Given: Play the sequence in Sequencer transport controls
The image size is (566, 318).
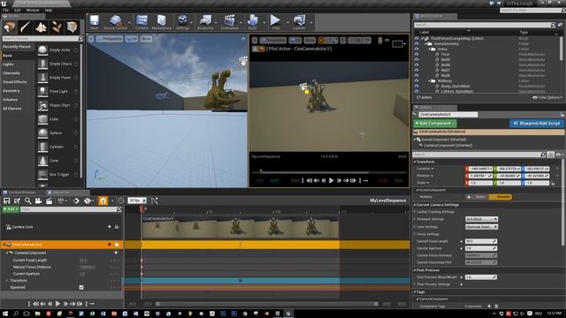Looking at the screenshot, I should [x=57, y=304].
